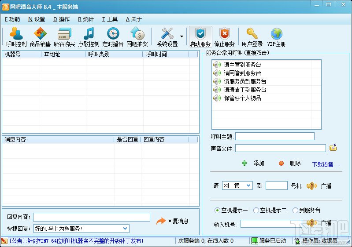
Task: Open the D 操作 menu
Action: (61, 19)
